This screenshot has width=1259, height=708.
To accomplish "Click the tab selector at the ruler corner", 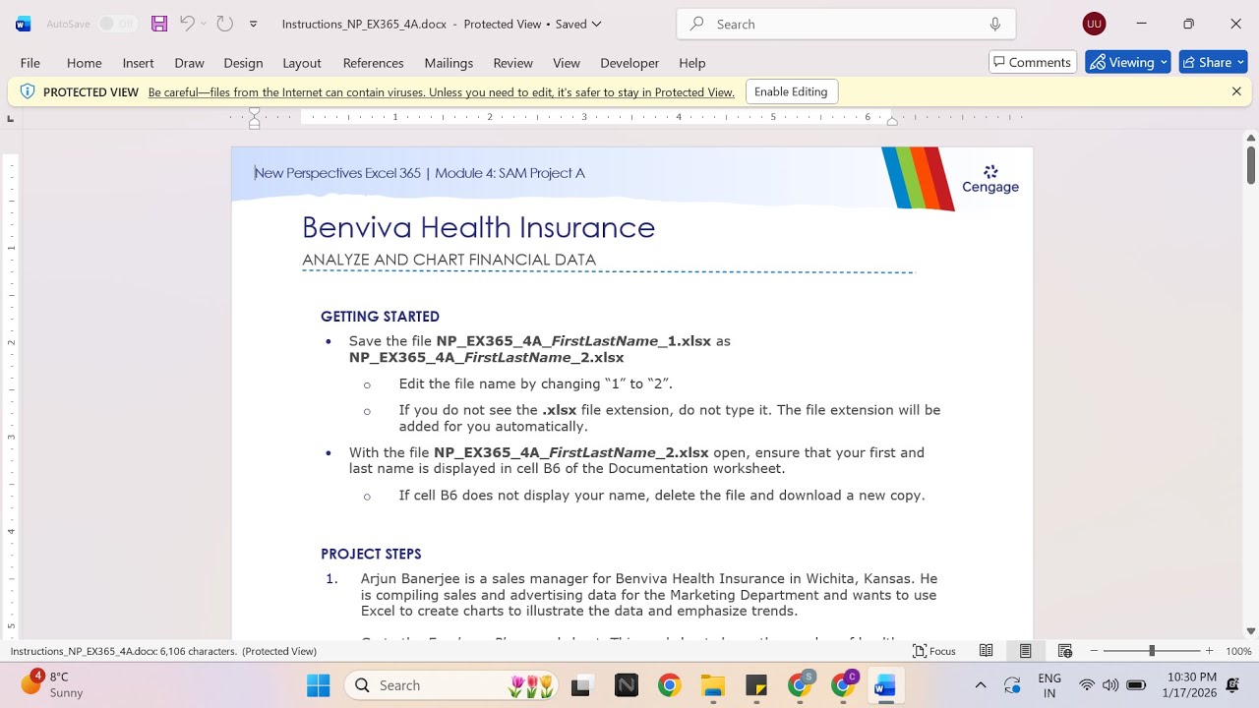I will coord(11,119).
